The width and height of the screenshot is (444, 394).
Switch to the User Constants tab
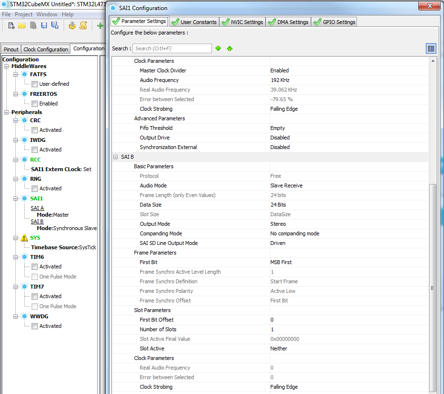coord(194,22)
